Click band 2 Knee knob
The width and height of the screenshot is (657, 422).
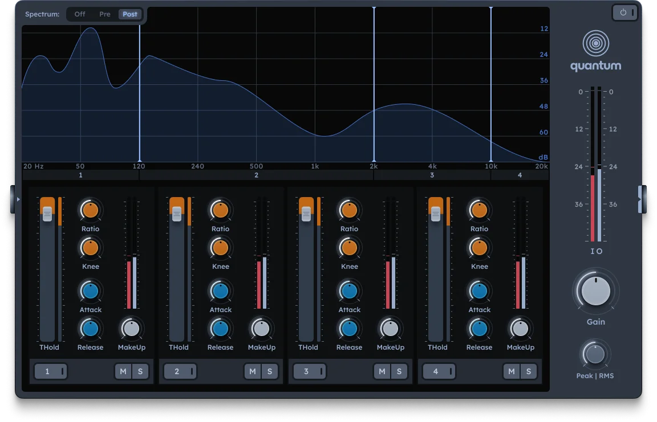220,248
